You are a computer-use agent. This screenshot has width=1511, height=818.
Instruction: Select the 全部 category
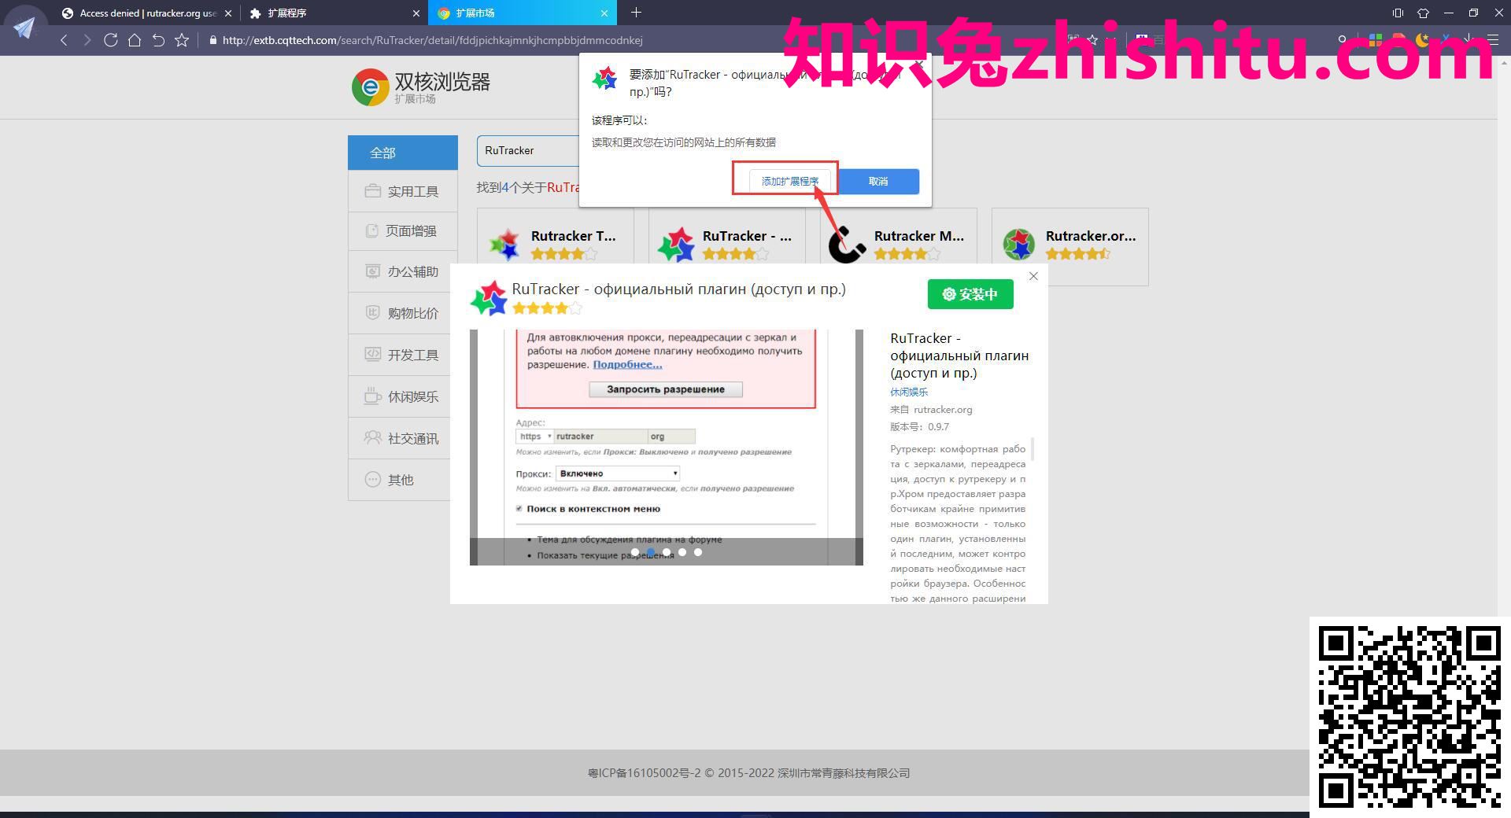coord(403,153)
